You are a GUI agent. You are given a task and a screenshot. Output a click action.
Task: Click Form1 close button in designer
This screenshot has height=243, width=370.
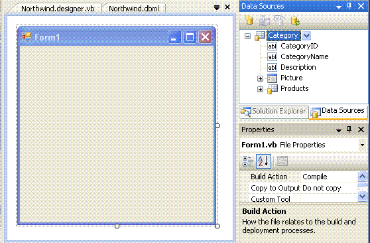205,37
